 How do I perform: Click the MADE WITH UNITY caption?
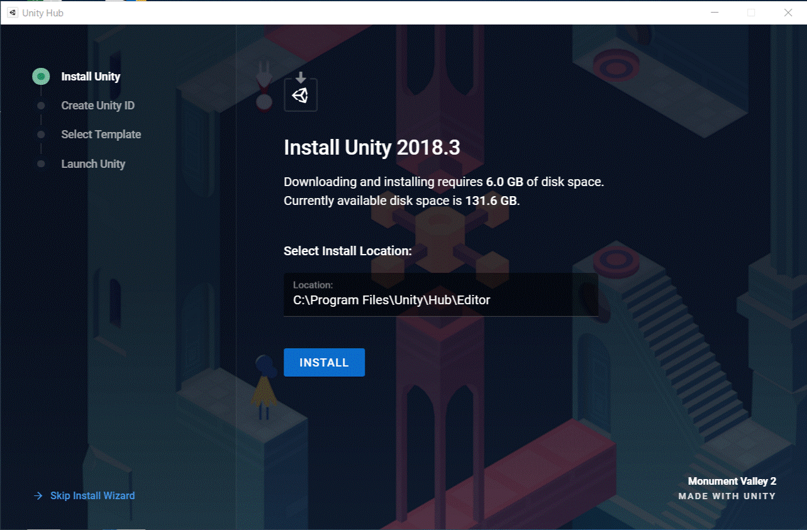point(727,496)
